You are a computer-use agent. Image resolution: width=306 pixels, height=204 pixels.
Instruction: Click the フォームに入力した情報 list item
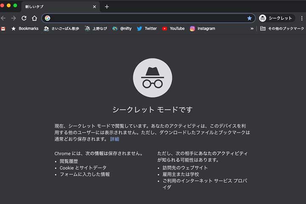click(85, 174)
